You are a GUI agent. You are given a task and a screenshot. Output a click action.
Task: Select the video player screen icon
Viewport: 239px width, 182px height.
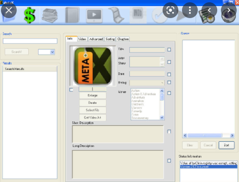point(94,16)
